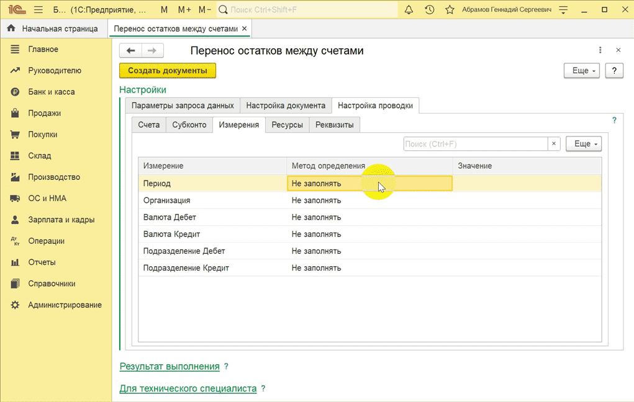Clear the search field with X

[x=554, y=144]
